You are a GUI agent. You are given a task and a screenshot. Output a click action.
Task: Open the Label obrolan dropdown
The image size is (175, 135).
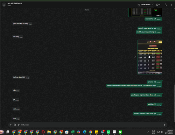pos(146,5)
